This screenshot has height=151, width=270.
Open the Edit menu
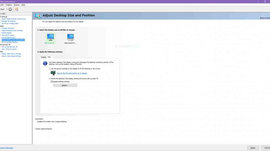click(2, 5)
